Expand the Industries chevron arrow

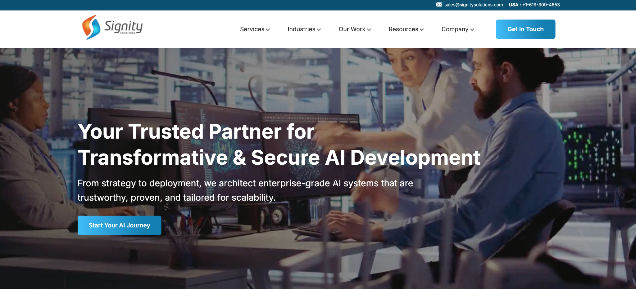(319, 30)
